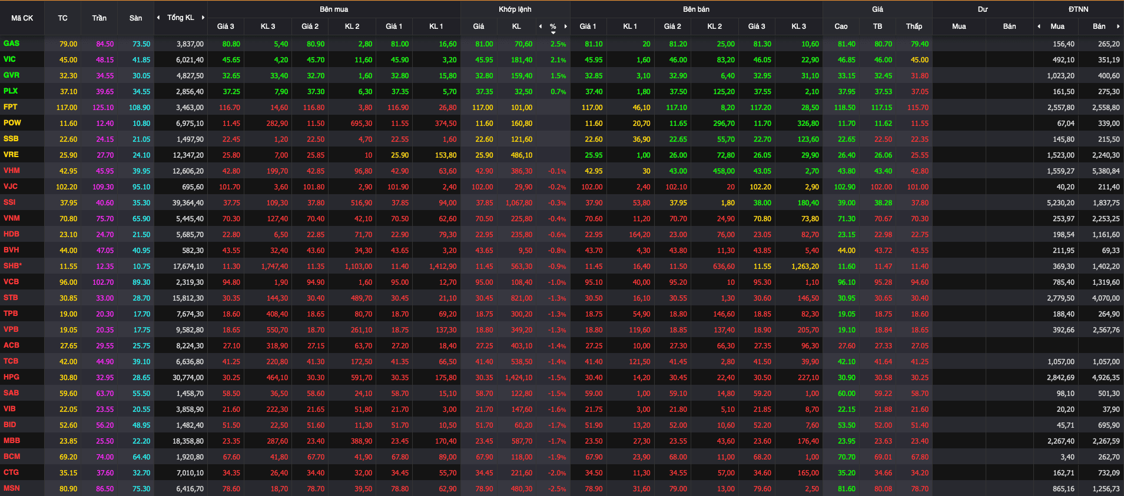The image size is (1124, 496).
Task: Sort by the % column header
Action: click(553, 27)
